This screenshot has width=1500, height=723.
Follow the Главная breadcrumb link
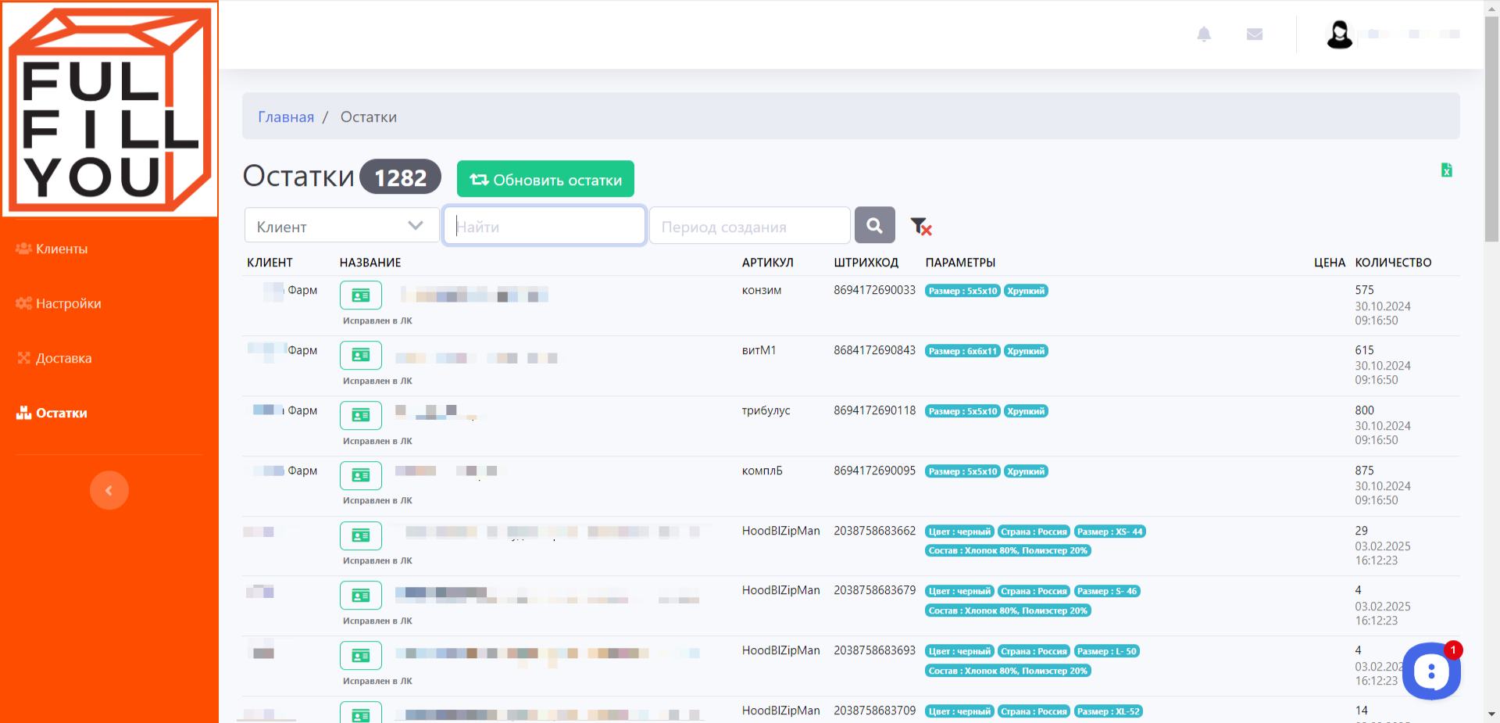(x=286, y=117)
